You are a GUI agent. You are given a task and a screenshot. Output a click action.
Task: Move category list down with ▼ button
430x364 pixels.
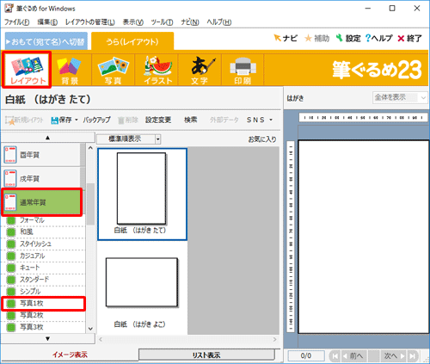coord(47,339)
